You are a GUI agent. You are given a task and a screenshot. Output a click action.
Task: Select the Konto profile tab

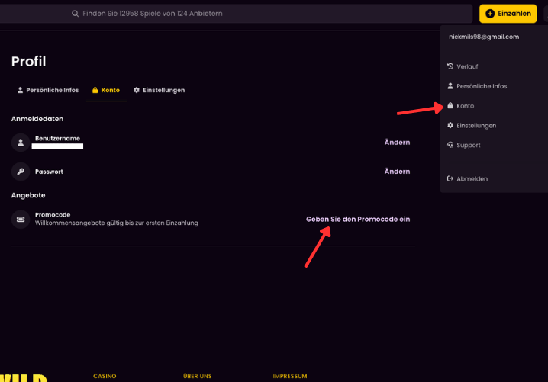coord(106,90)
